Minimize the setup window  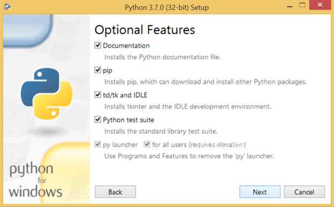click(x=290, y=5)
